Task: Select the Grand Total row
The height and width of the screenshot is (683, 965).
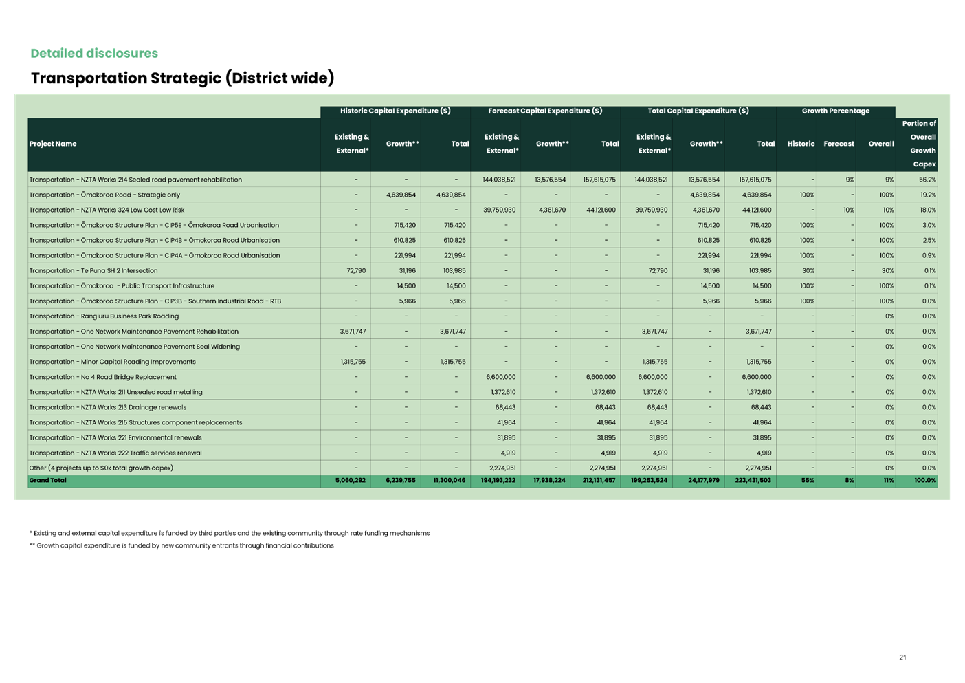Action: (x=47, y=479)
